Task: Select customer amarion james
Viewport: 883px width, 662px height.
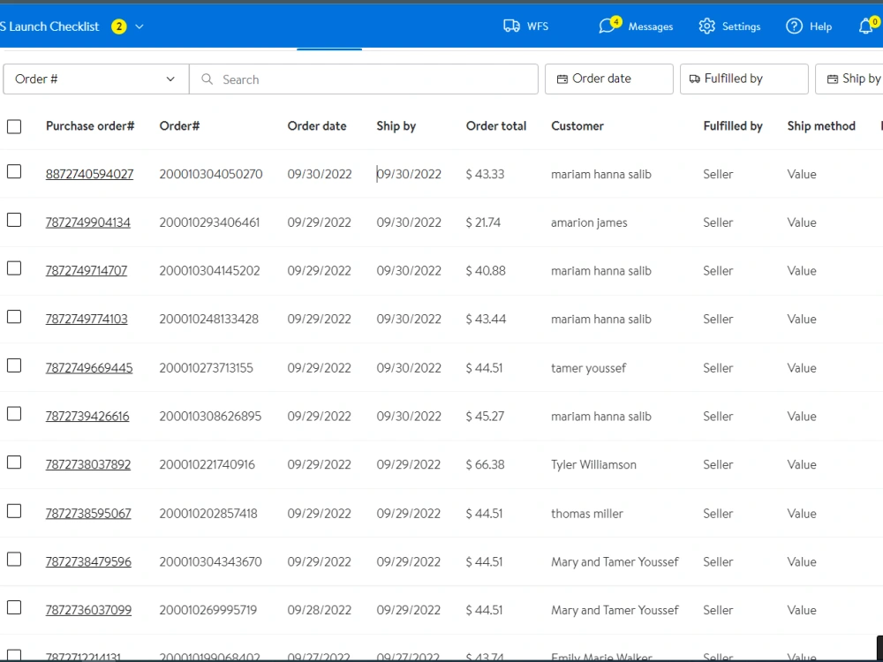Action: [589, 223]
